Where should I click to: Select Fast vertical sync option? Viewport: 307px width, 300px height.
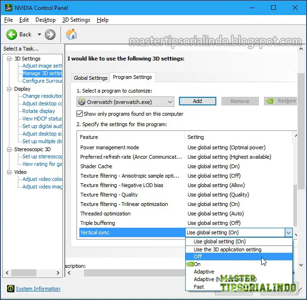(x=239, y=287)
